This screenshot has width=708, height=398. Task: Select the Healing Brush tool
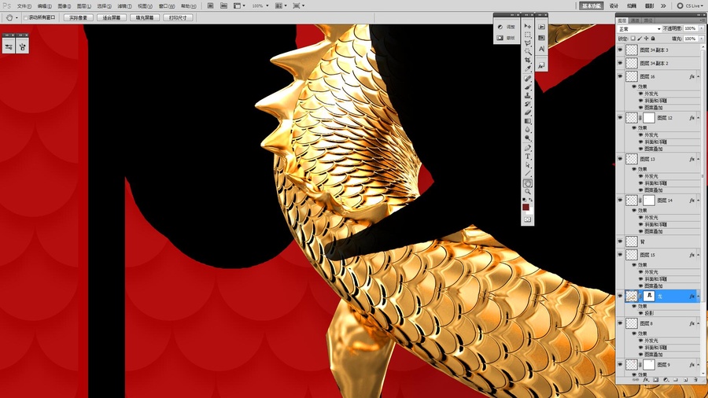click(527, 79)
